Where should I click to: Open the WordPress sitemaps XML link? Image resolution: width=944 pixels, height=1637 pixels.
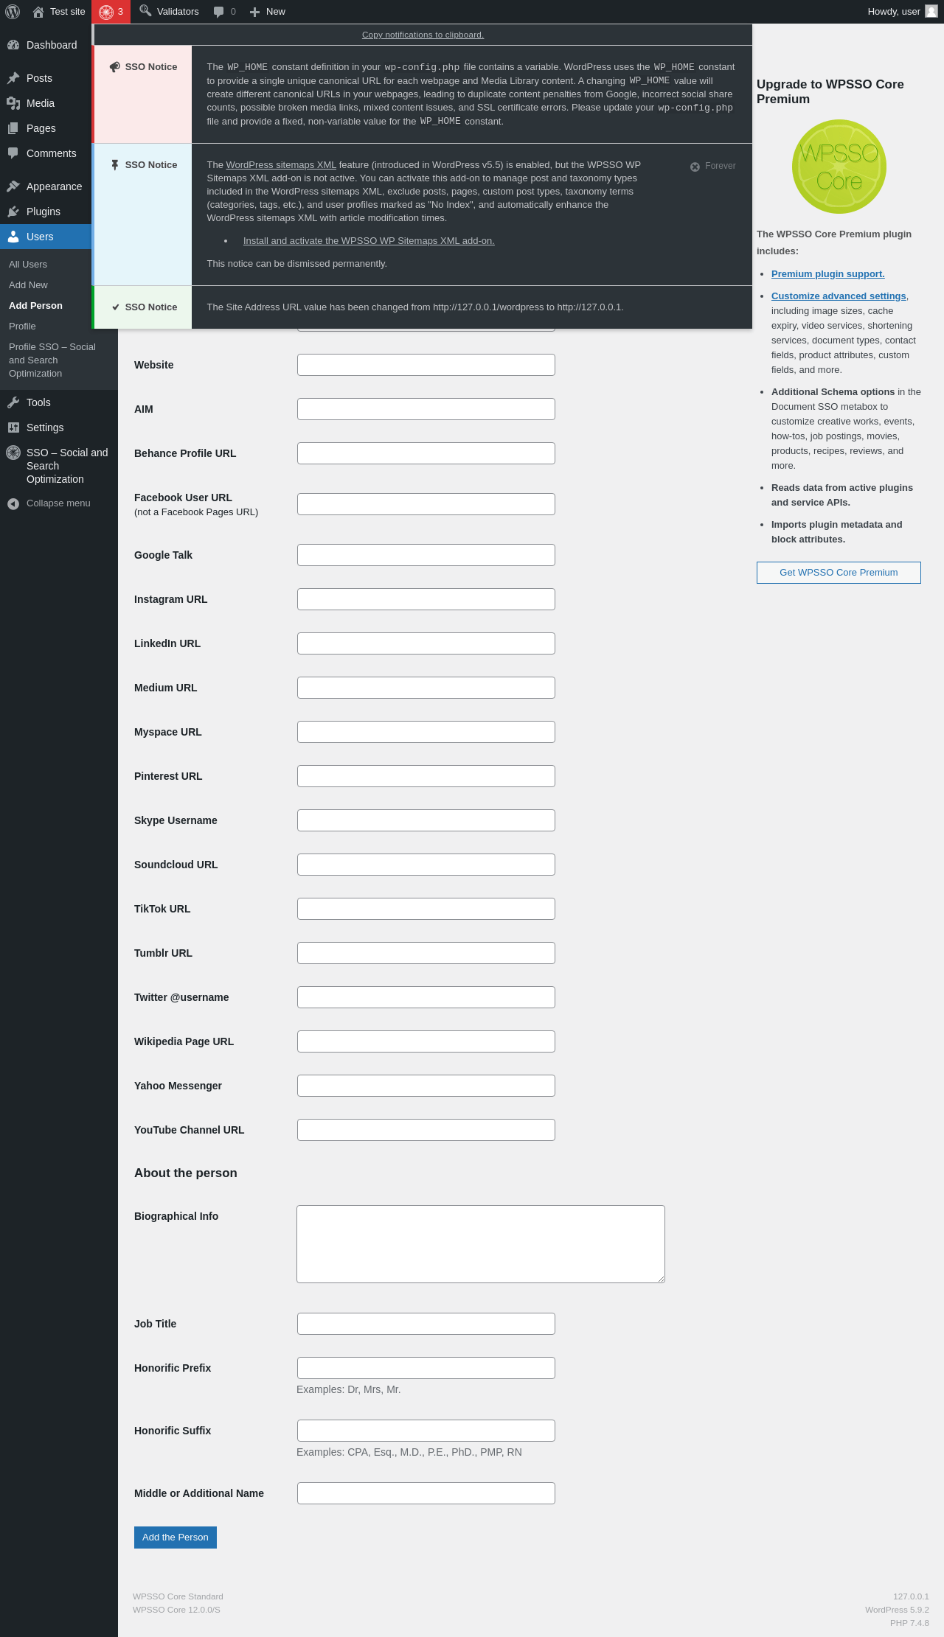[281, 165]
